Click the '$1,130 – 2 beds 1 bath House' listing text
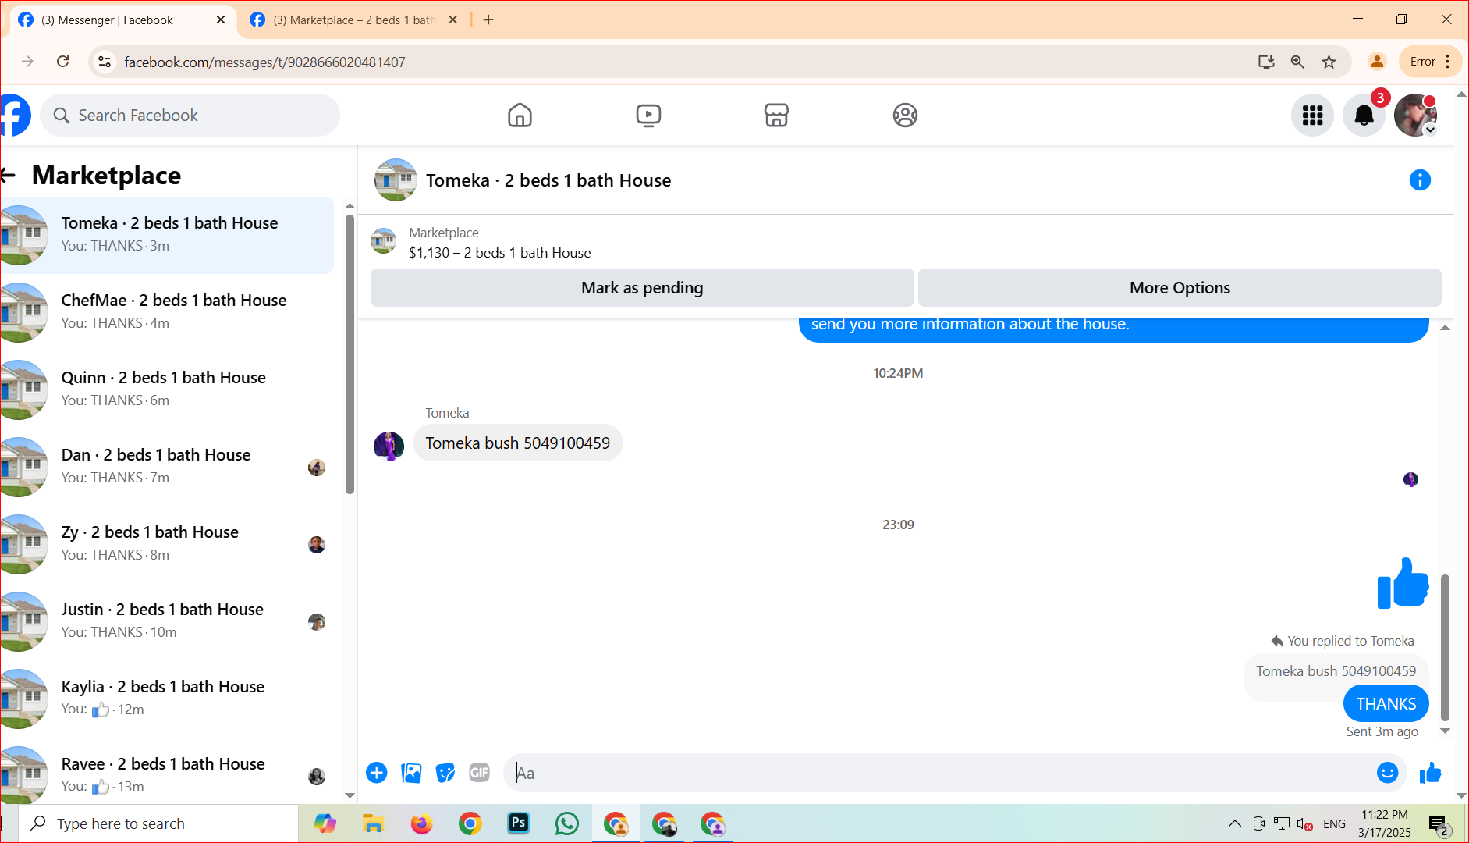 click(x=499, y=253)
